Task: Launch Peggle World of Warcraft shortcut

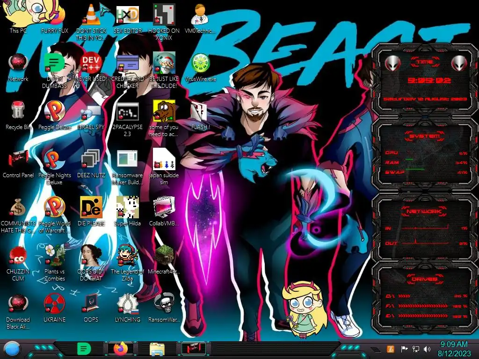Action: point(55,215)
